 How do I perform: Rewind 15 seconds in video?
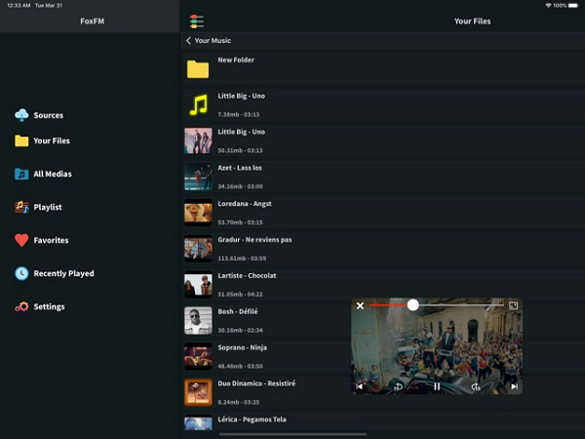pyautogui.click(x=398, y=386)
